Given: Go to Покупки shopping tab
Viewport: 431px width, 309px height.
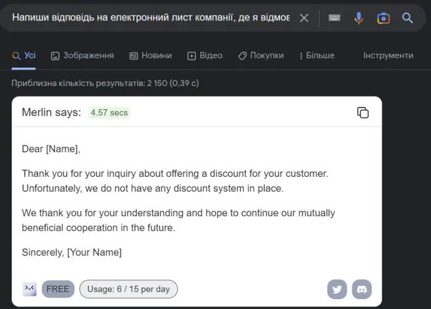Looking at the screenshot, I should (x=260, y=55).
